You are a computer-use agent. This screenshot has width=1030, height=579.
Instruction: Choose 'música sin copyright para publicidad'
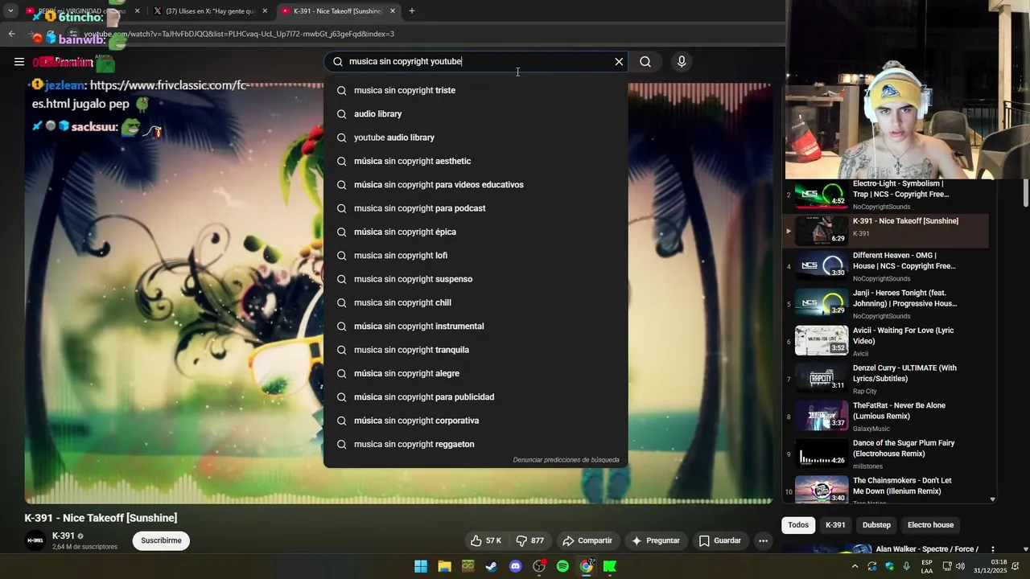click(x=476, y=397)
